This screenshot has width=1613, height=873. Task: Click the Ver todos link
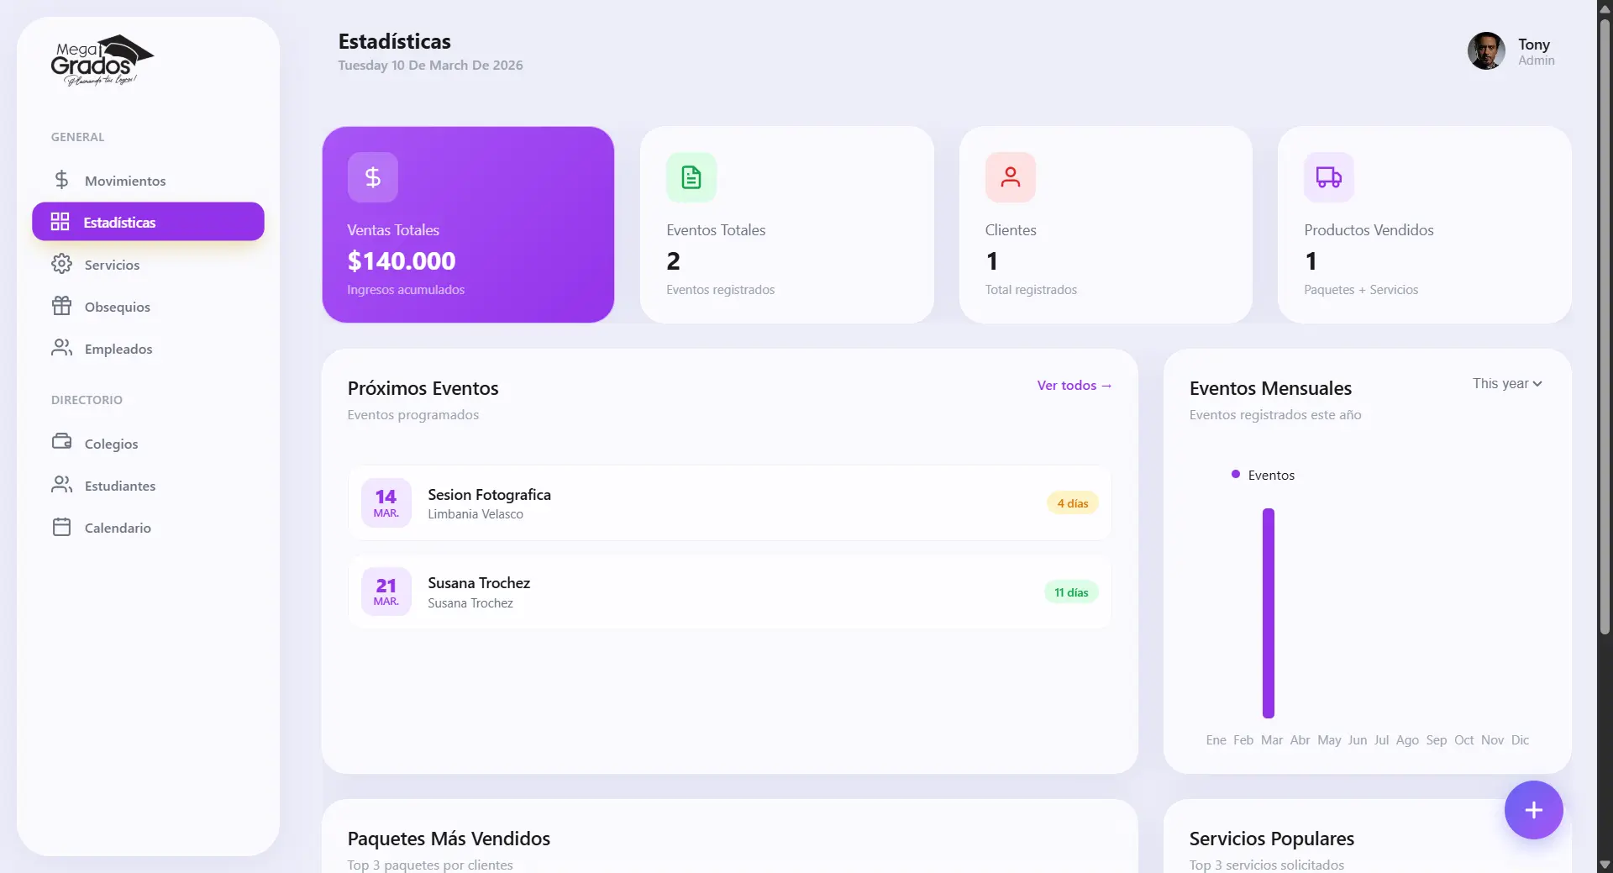[1074, 386]
